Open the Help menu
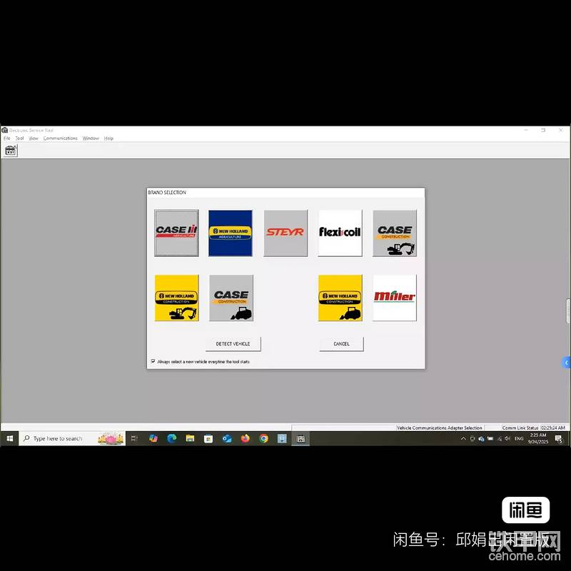This screenshot has height=571, width=571. coord(108,138)
